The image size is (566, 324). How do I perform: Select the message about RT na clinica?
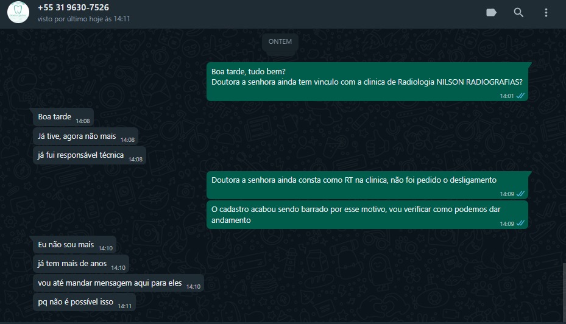click(x=367, y=186)
